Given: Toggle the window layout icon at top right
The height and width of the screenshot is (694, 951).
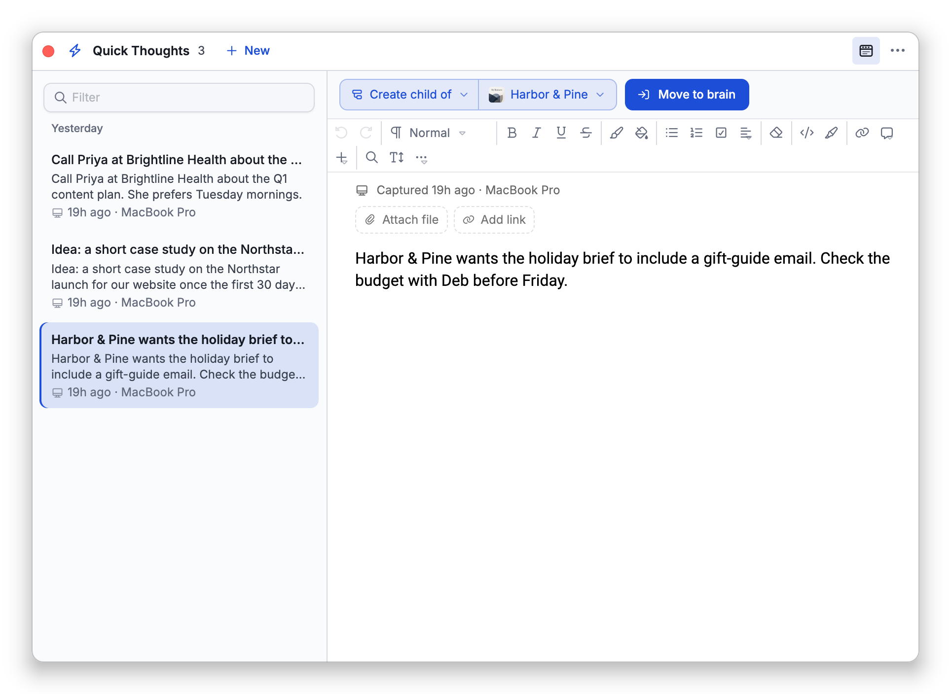Looking at the screenshot, I should pos(866,51).
